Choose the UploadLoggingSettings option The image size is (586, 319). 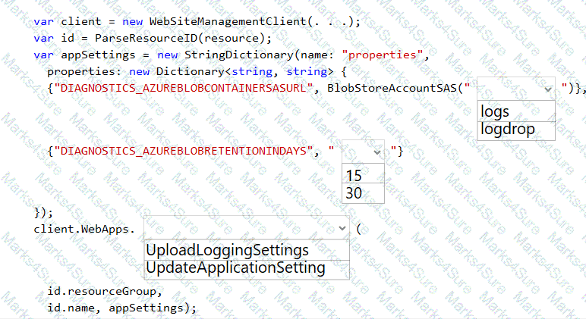point(247,250)
